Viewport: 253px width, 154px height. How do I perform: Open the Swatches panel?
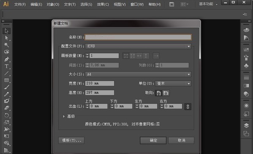coord(246,50)
